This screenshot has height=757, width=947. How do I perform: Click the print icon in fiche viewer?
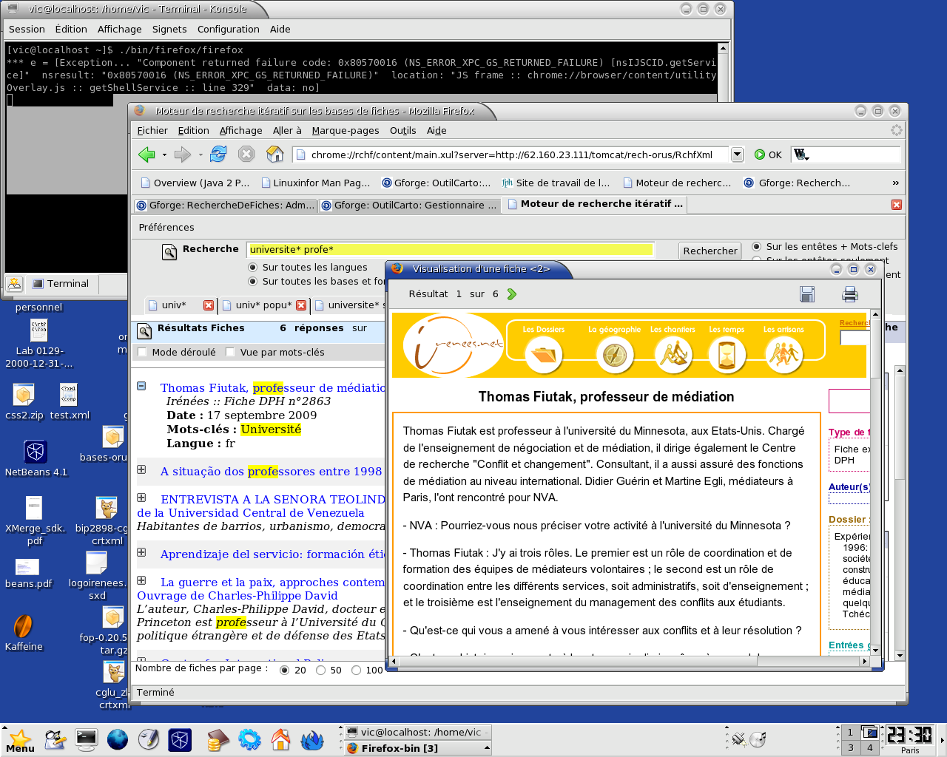coord(850,294)
